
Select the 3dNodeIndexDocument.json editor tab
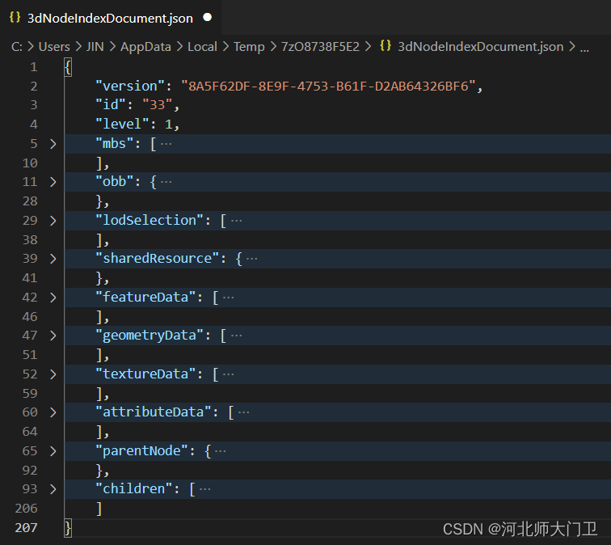point(110,17)
